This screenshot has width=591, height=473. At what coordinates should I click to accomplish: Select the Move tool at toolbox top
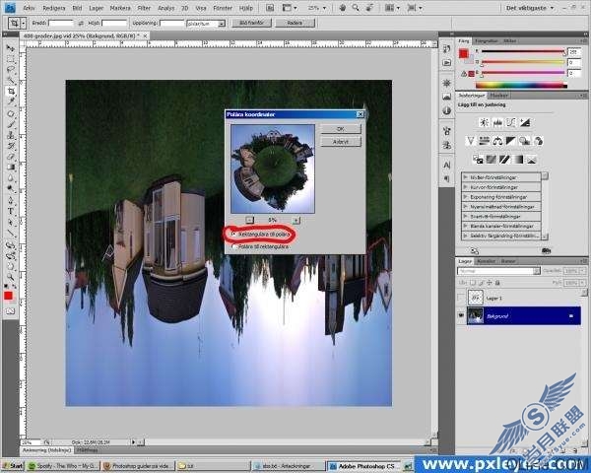(x=11, y=48)
